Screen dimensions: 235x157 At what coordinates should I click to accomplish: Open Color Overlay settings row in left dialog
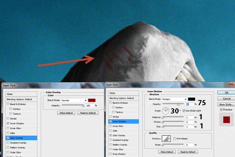(x=21, y=138)
